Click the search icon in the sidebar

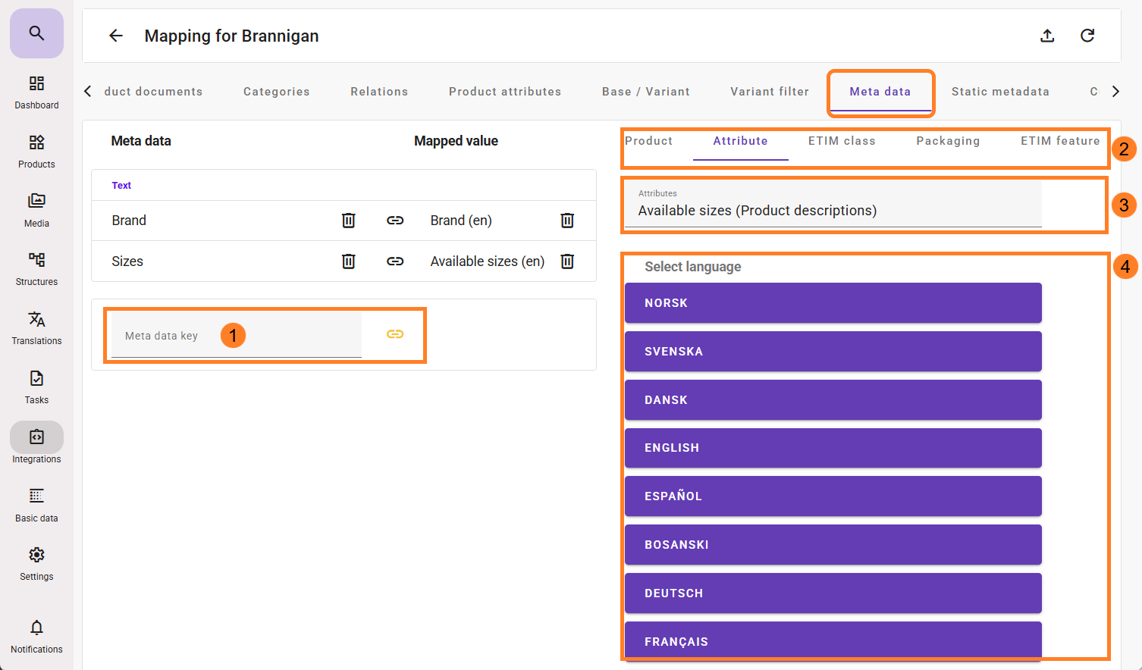(x=36, y=33)
